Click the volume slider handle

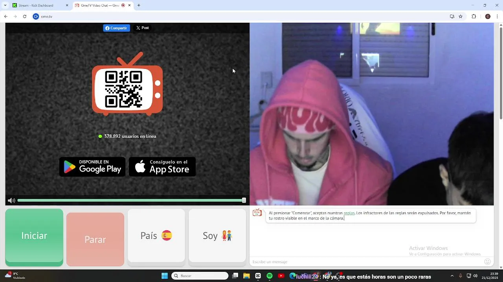click(x=244, y=201)
